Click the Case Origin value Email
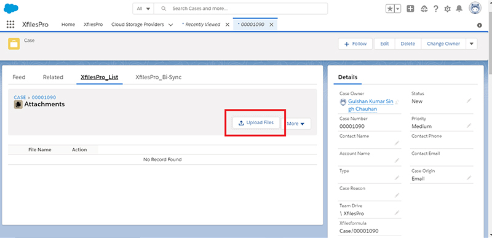Image resolution: width=492 pixels, height=238 pixels. coord(418,179)
